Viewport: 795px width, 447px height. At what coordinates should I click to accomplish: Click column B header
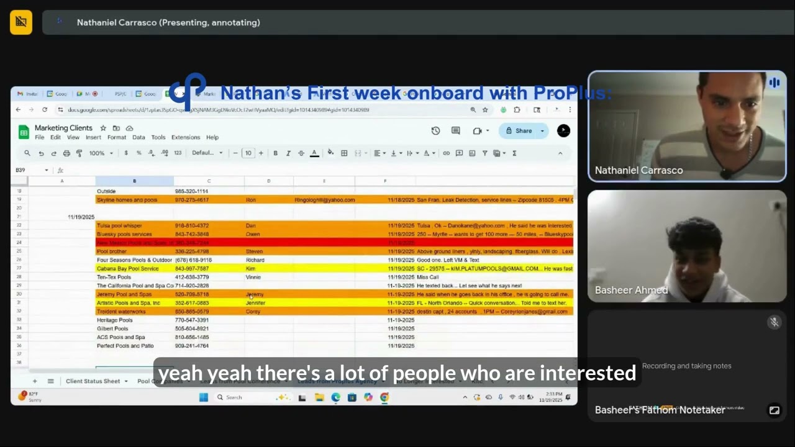point(134,181)
